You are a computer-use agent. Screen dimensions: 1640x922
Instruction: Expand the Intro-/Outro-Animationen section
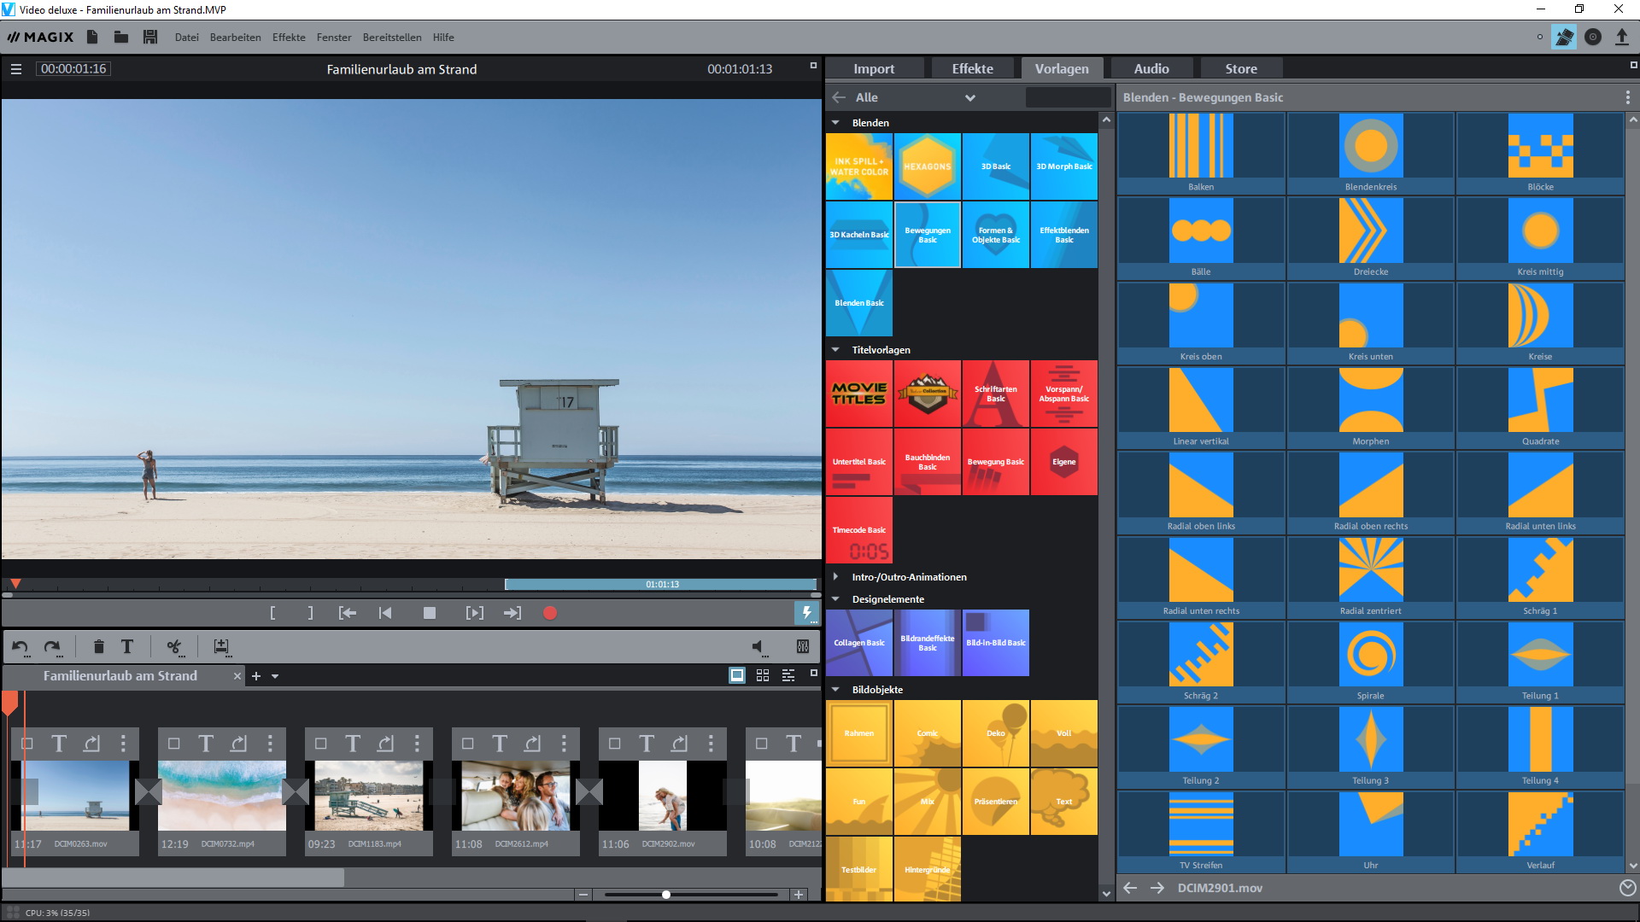[x=835, y=577]
